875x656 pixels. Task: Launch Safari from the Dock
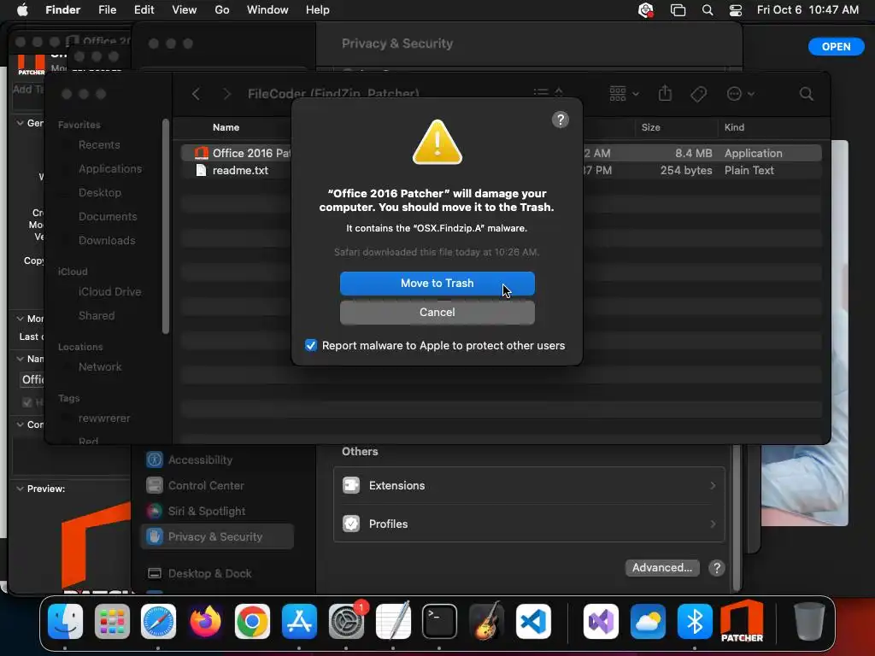(x=158, y=622)
